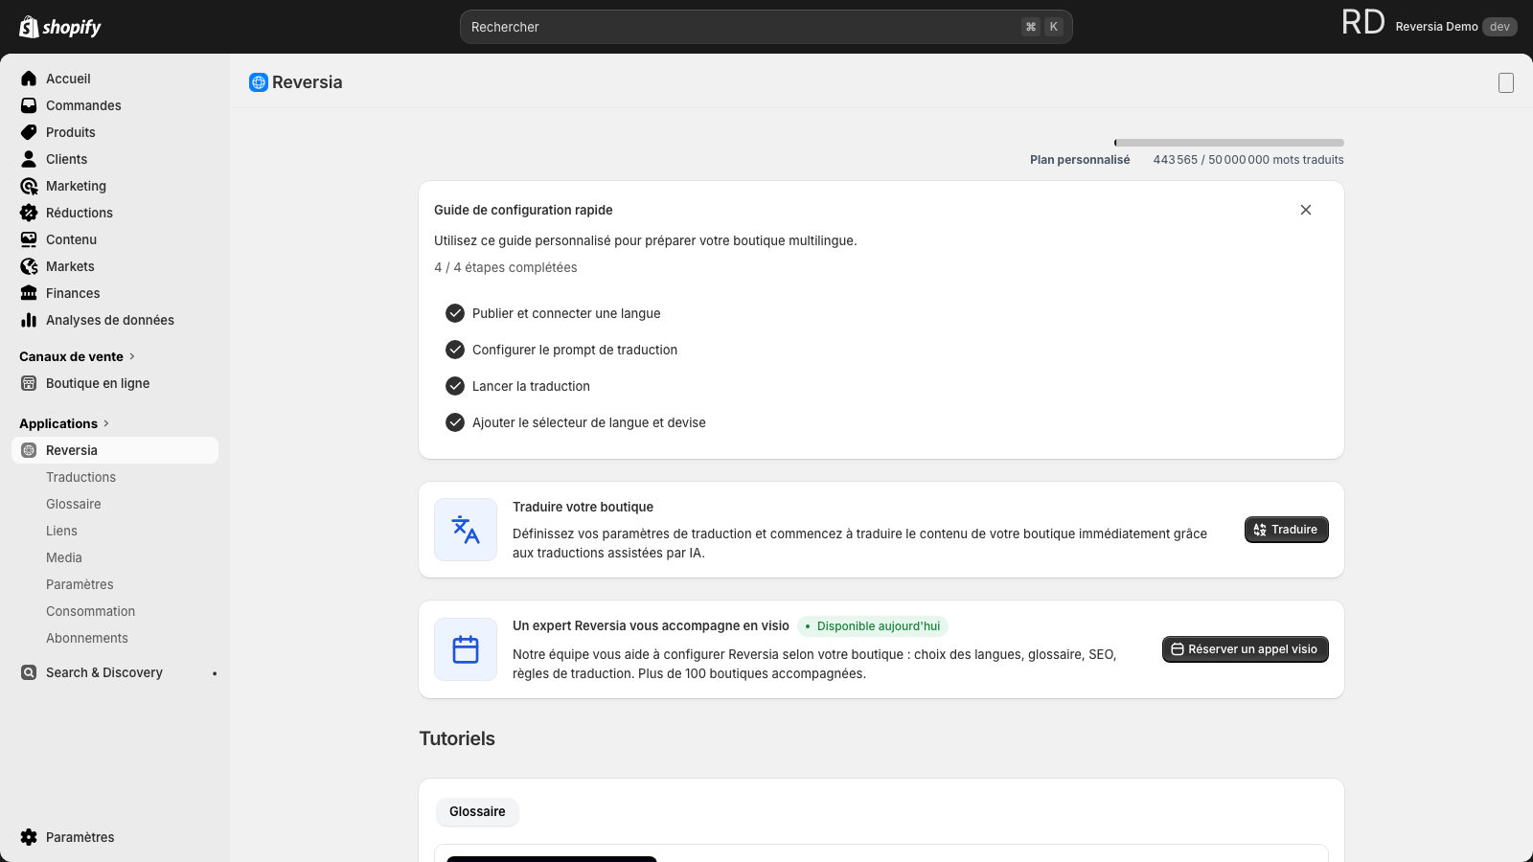Open Accueil home icon in sidebar

tap(29, 79)
